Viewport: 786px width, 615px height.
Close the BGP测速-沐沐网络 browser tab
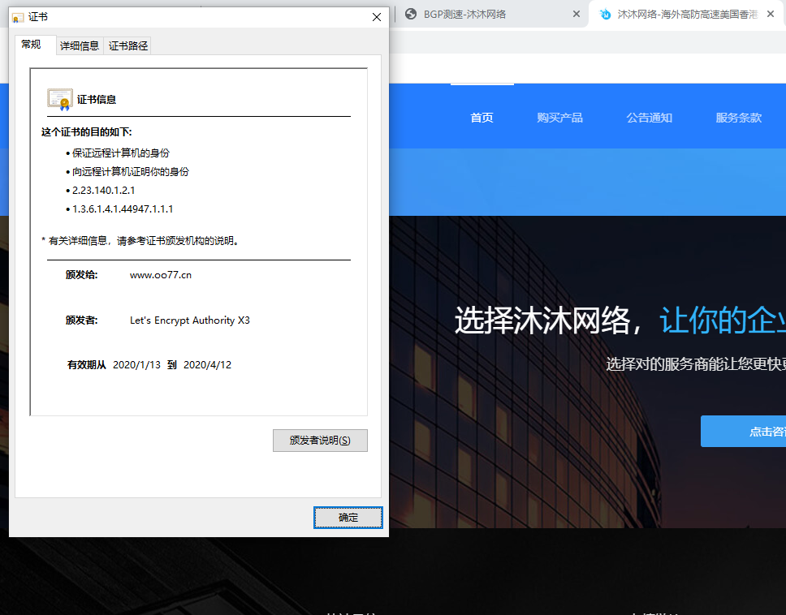point(577,14)
